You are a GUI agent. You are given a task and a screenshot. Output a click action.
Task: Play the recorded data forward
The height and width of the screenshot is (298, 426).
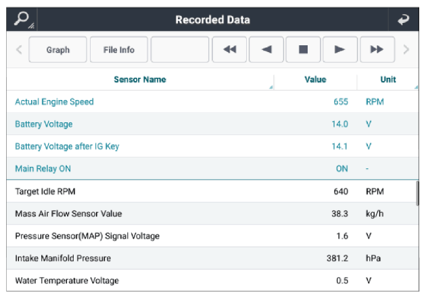click(x=339, y=50)
